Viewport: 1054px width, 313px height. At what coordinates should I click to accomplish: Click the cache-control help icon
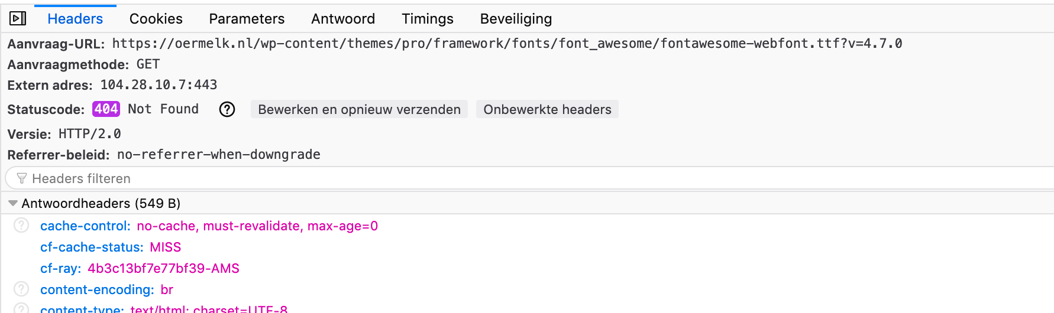pos(21,226)
